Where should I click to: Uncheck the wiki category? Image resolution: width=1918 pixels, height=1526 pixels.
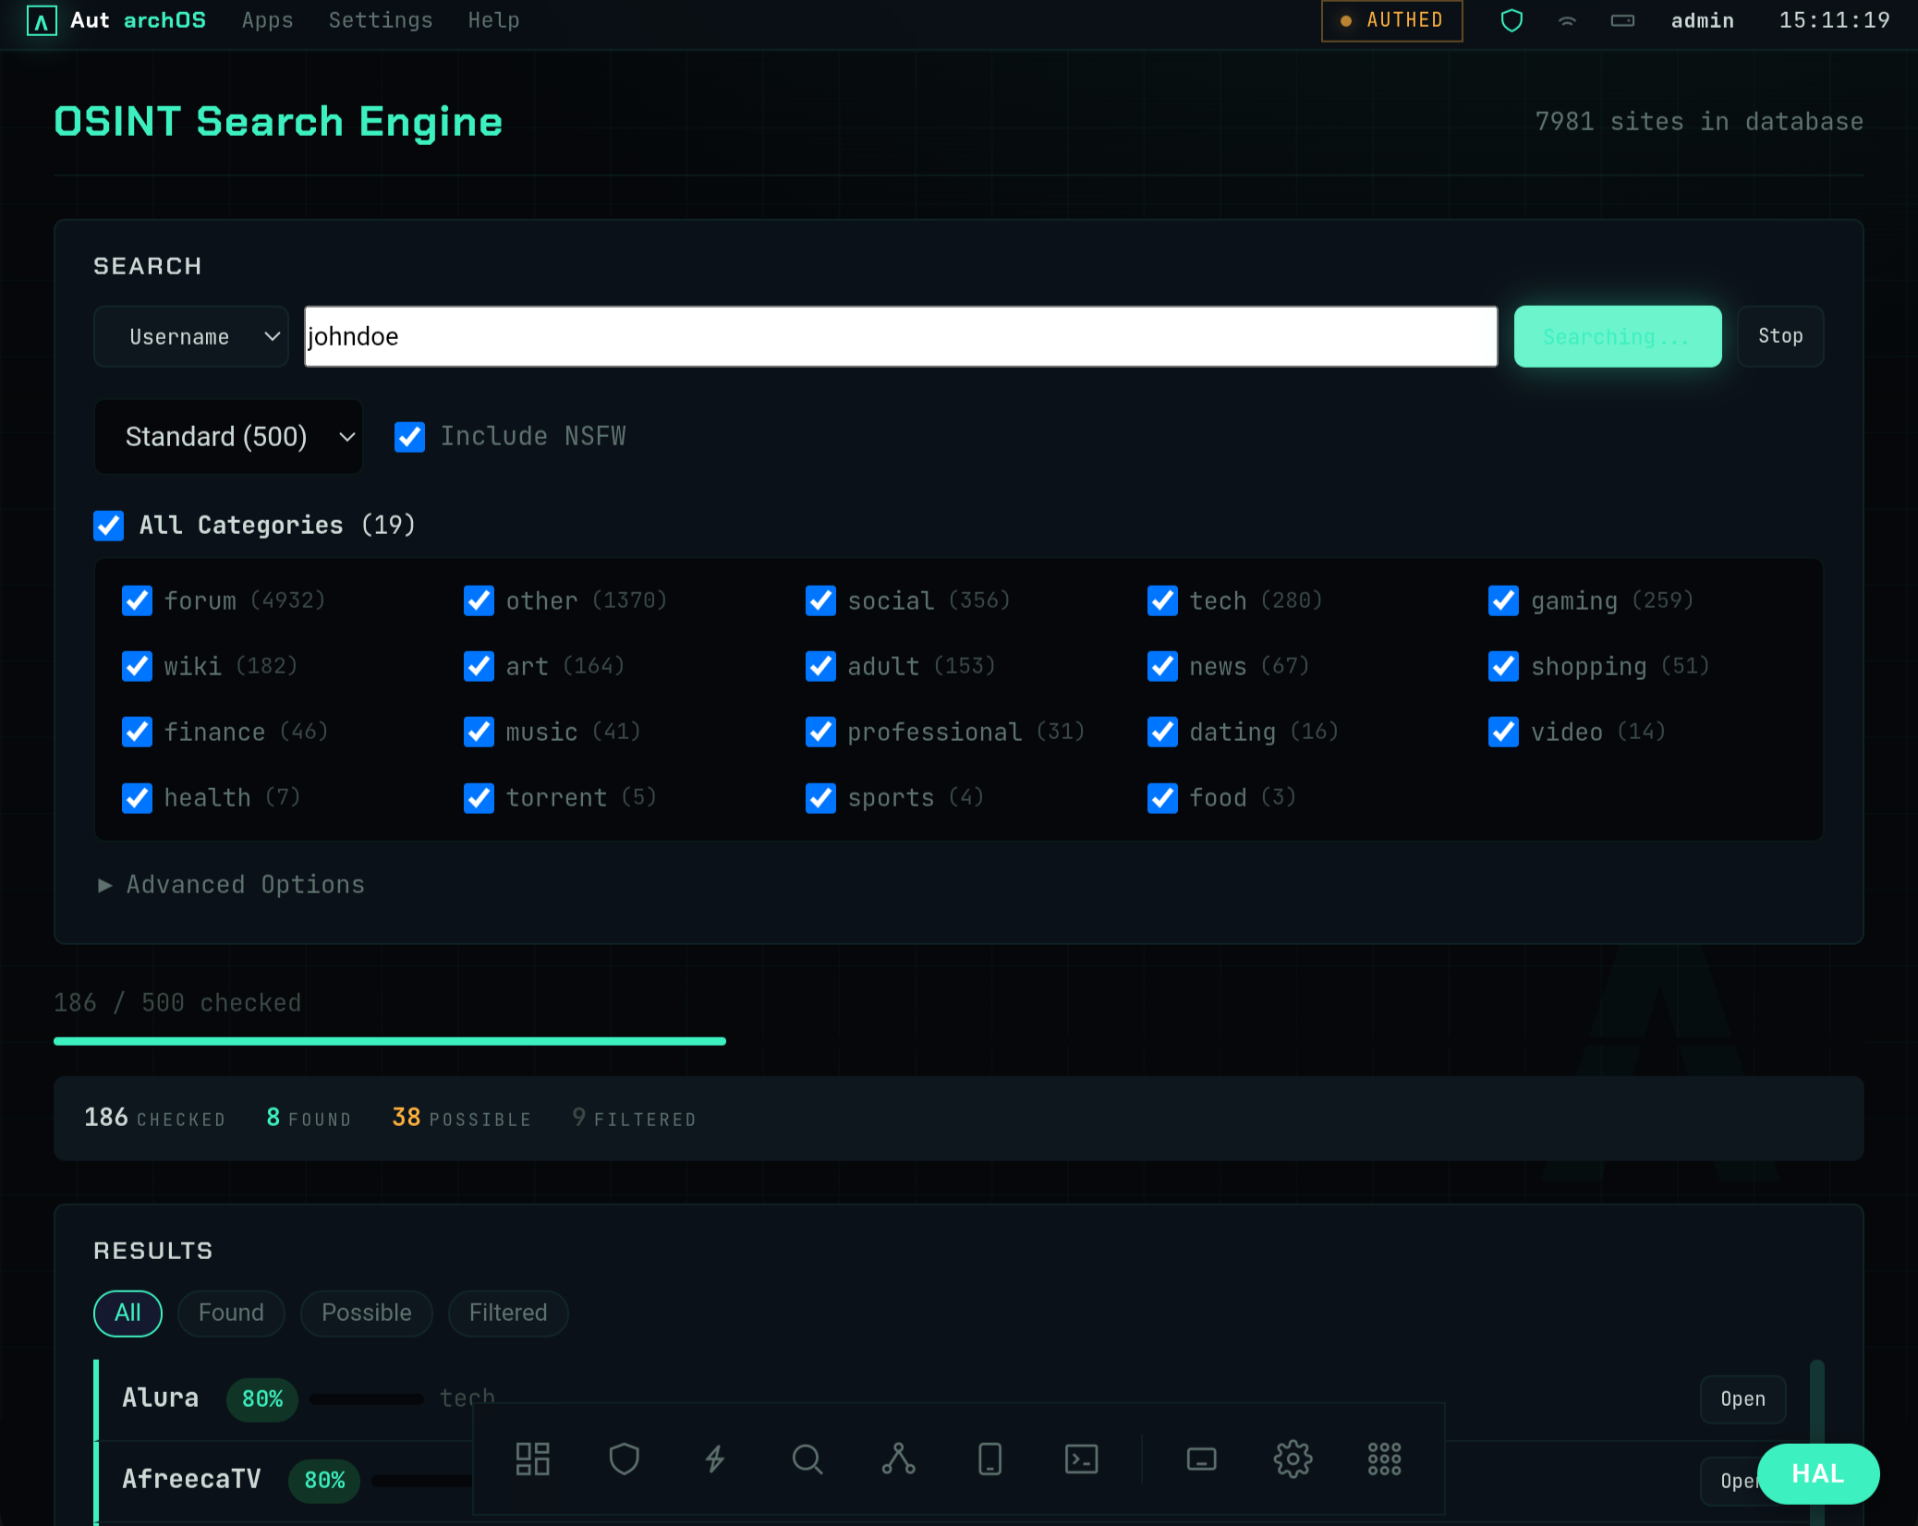[137, 667]
